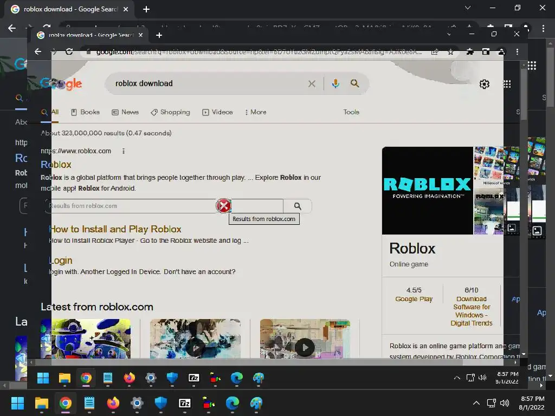Expand tab search chevron in background Chrome window
The height and width of the screenshot is (416, 555).
[x=468, y=8]
